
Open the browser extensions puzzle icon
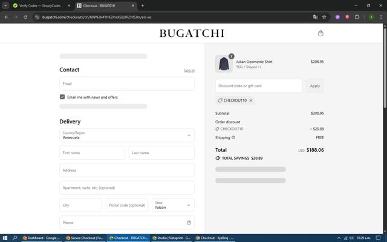[x=357, y=17]
